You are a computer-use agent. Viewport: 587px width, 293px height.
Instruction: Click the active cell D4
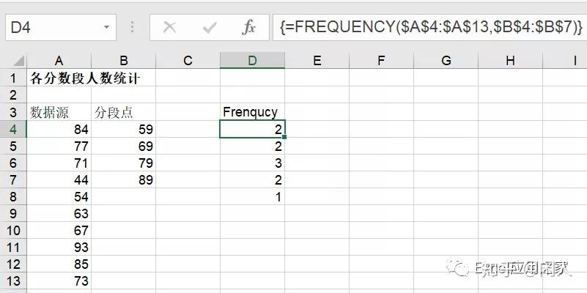tap(252, 129)
